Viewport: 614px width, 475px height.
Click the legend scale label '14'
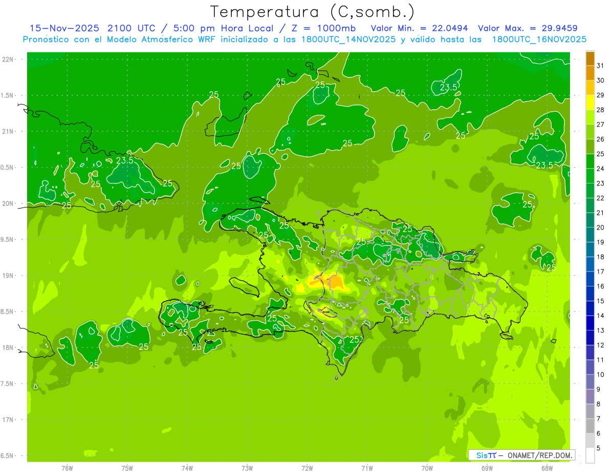[x=600, y=316]
